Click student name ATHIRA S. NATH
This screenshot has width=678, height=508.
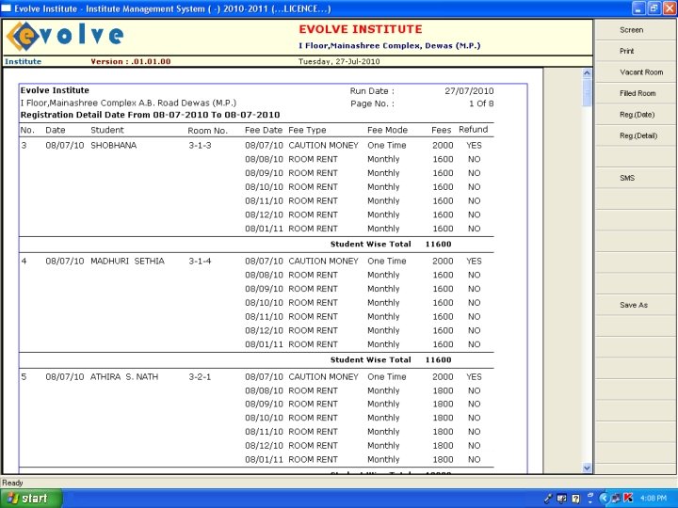point(124,377)
